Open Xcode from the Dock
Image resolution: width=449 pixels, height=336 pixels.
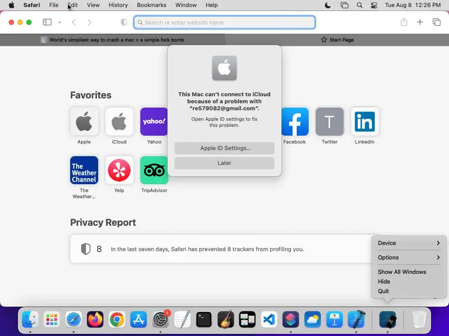pyautogui.click(x=356, y=319)
